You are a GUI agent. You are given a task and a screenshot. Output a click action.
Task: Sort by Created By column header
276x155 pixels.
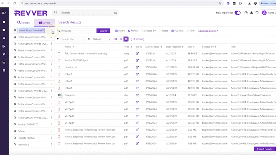[209, 47]
